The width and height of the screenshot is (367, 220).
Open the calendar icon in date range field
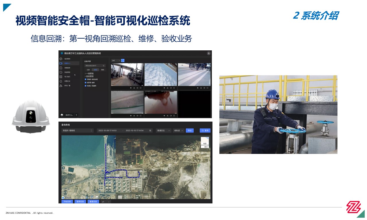(150, 130)
